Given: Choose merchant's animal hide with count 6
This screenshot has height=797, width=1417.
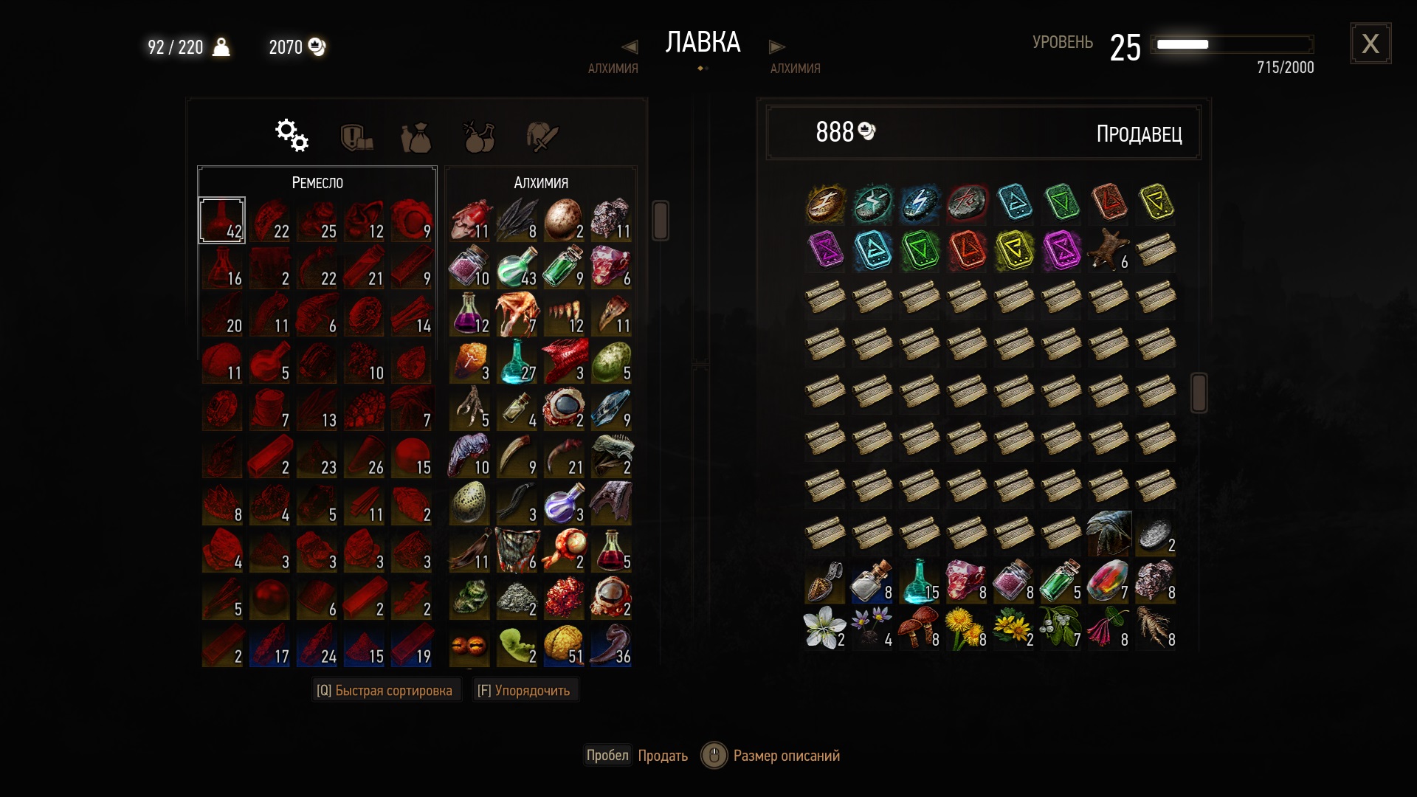Looking at the screenshot, I should coord(1109,250).
